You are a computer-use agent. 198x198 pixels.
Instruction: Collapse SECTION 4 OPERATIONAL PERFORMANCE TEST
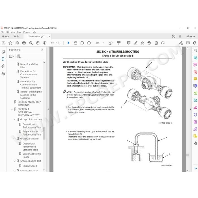[x=12, y=109]
